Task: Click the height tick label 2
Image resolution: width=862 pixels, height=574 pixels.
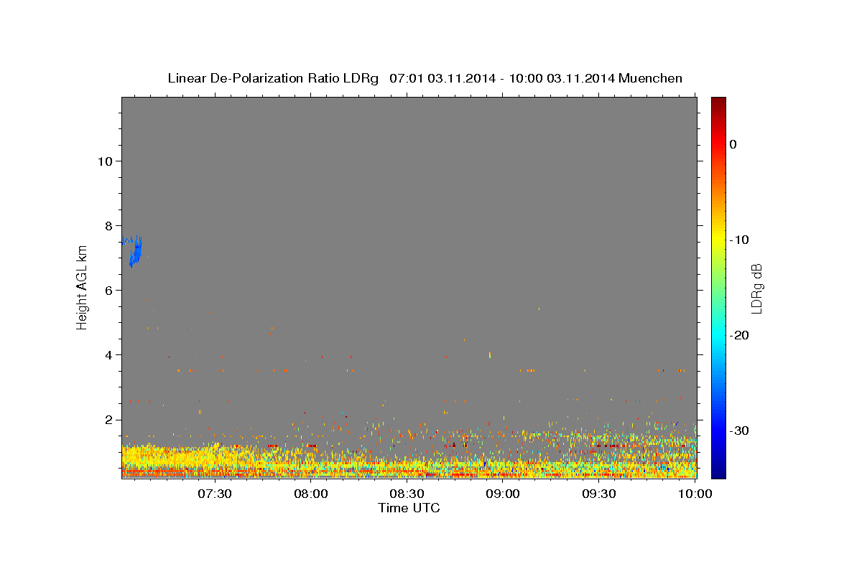Action: point(107,420)
